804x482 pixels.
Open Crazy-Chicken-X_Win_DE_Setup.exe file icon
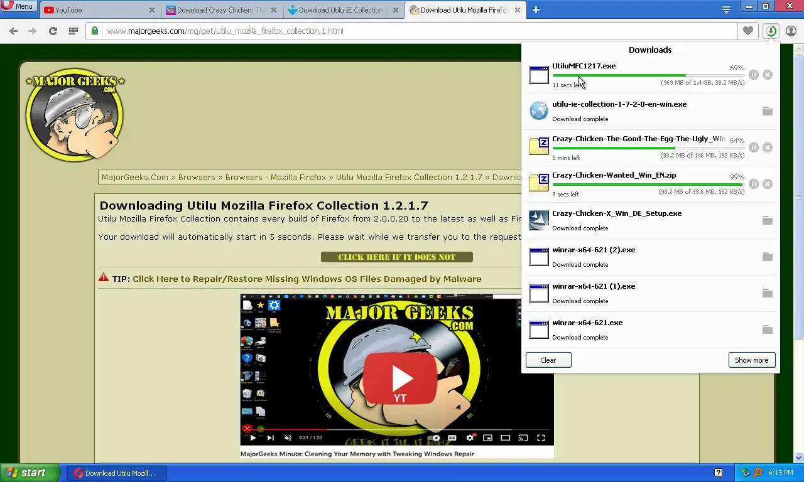(x=538, y=220)
